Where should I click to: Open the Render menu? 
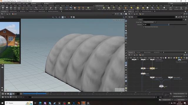(9, 3)
